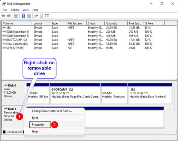Viewport: 178px width, 141px height.
Task: Choose Change Drive Letter and Paths
Action: pyautogui.click(x=52, y=111)
